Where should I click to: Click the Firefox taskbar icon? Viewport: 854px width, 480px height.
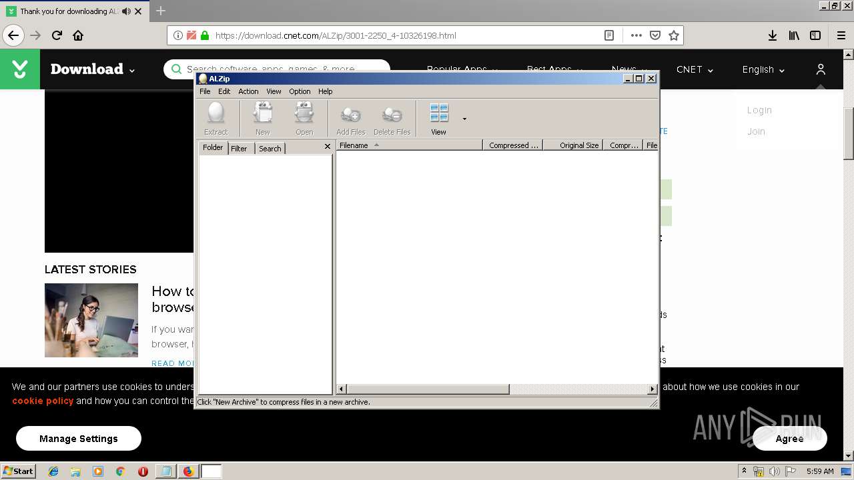[188, 471]
